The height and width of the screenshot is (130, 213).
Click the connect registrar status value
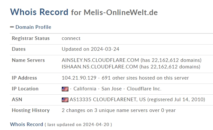click(71, 38)
